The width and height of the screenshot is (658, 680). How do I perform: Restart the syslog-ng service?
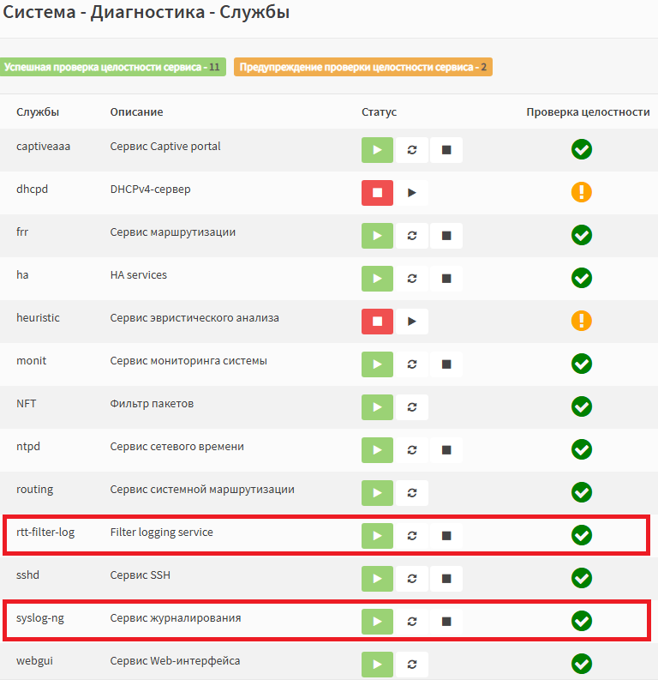coord(412,622)
